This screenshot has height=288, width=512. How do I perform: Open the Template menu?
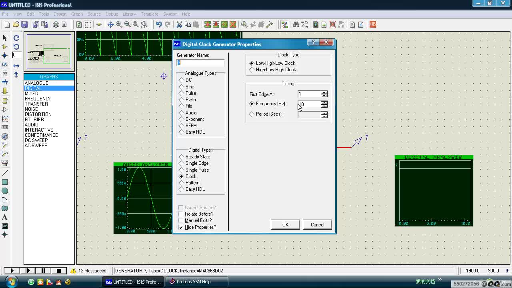coord(150,14)
